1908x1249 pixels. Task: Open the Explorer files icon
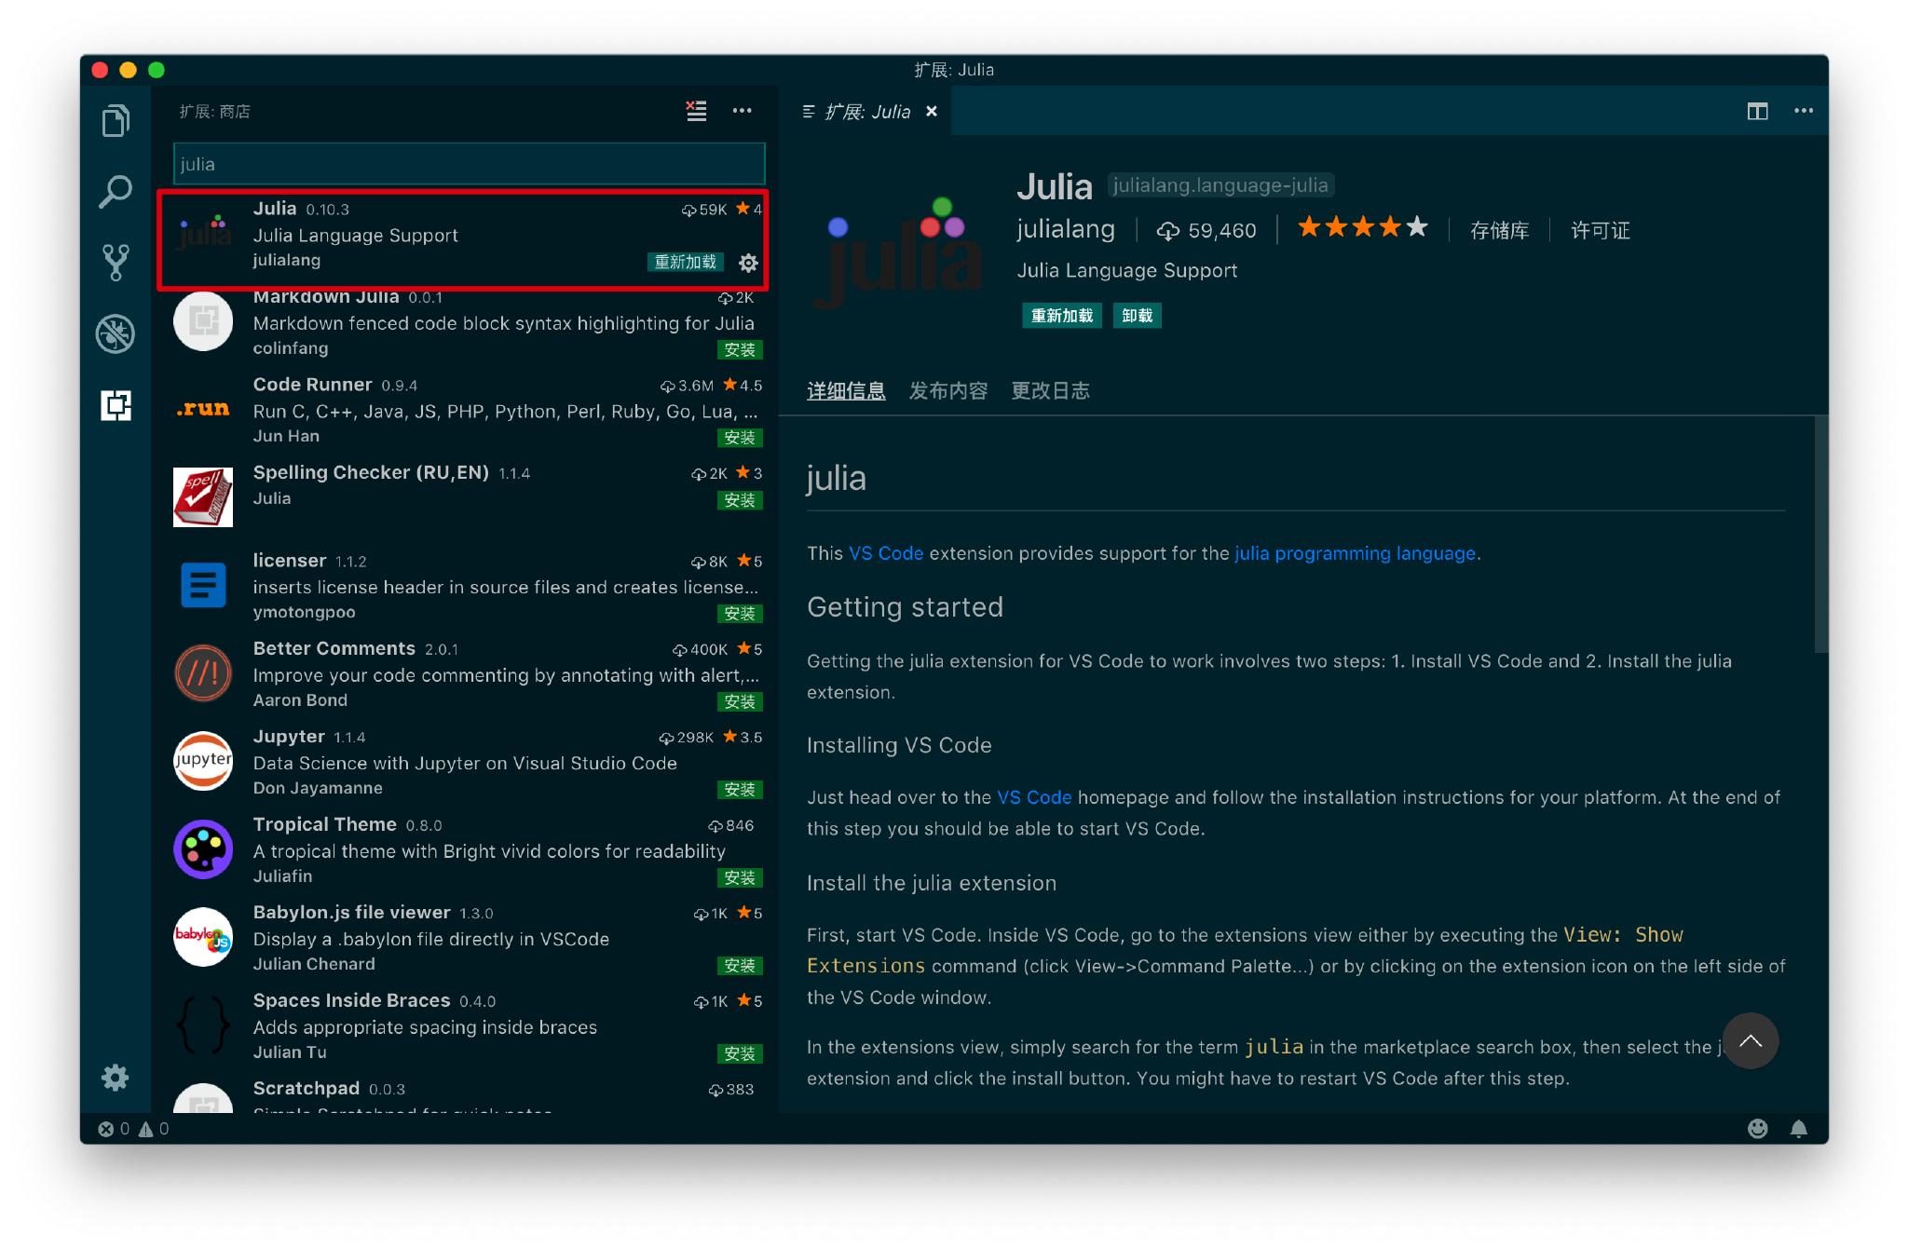[x=116, y=121]
